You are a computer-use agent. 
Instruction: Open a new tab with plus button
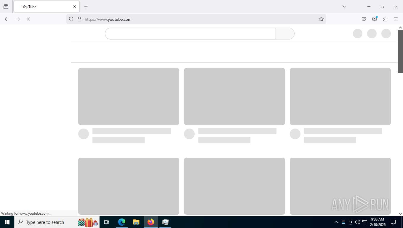86,7
